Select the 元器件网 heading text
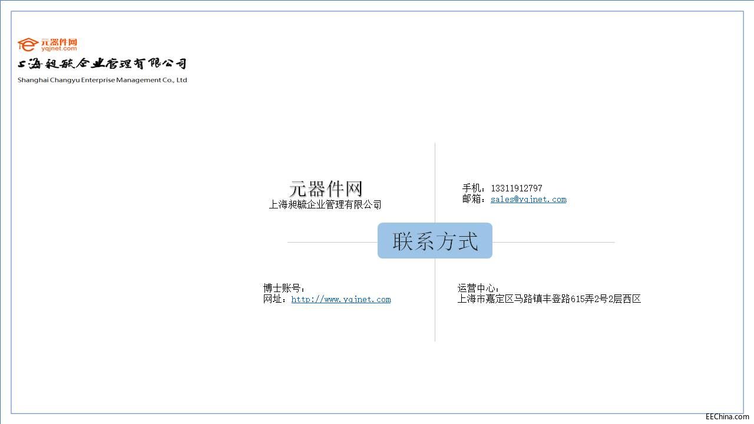 coord(326,189)
